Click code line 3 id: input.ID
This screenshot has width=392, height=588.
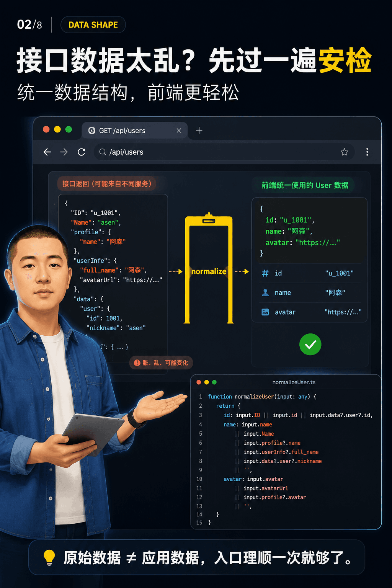point(298,415)
